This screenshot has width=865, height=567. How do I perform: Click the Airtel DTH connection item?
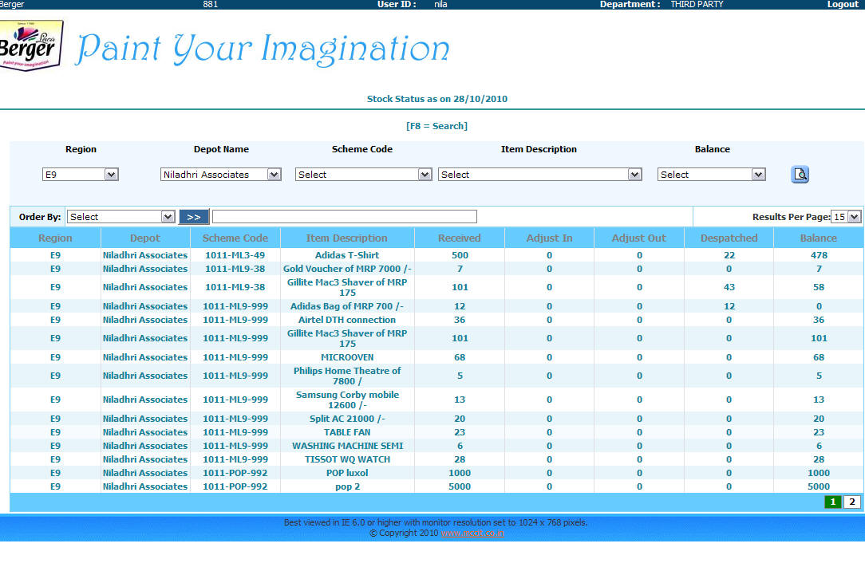coord(347,320)
